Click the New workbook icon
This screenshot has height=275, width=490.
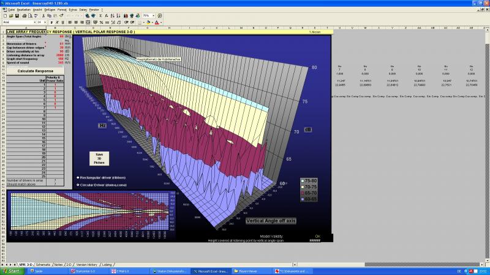tap(4, 16)
